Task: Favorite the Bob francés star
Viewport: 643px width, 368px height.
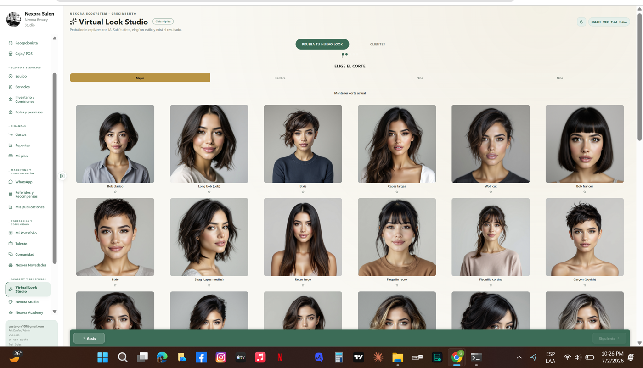Action: pos(585,192)
